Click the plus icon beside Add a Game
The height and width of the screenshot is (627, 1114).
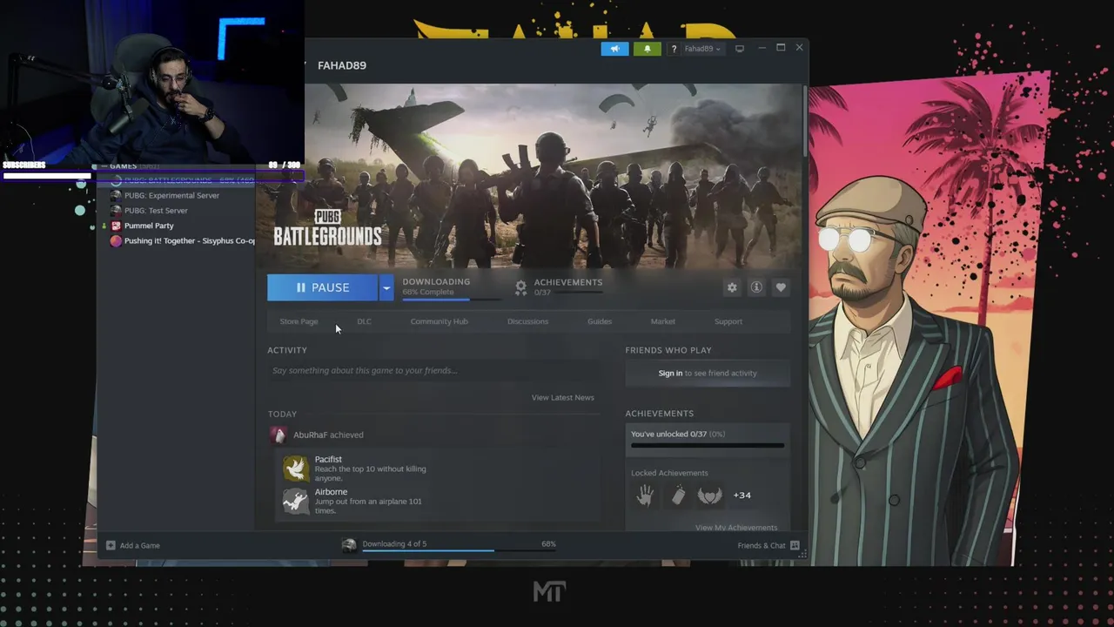(x=111, y=545)
